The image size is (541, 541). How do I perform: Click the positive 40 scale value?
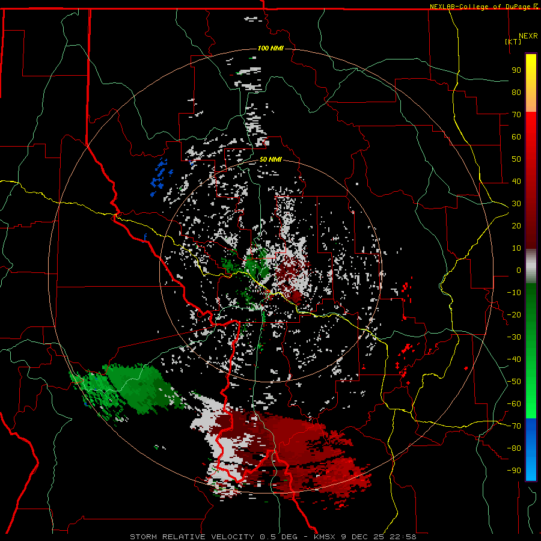coord(516,182)
